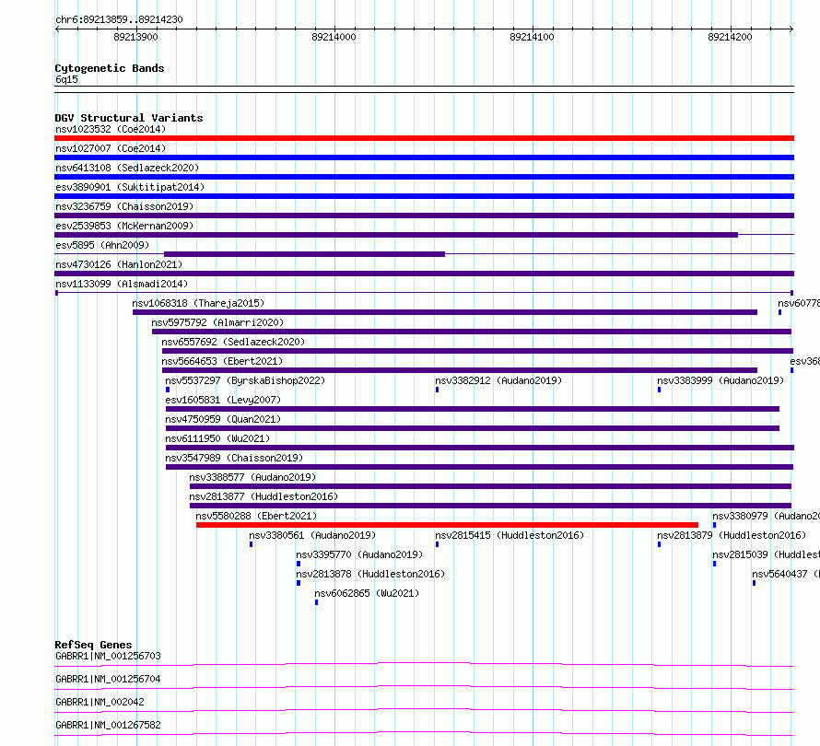This screenshot has width=820, height=746.
Task: Click the blue marker beneath nsv3382912
Action: 438,390
